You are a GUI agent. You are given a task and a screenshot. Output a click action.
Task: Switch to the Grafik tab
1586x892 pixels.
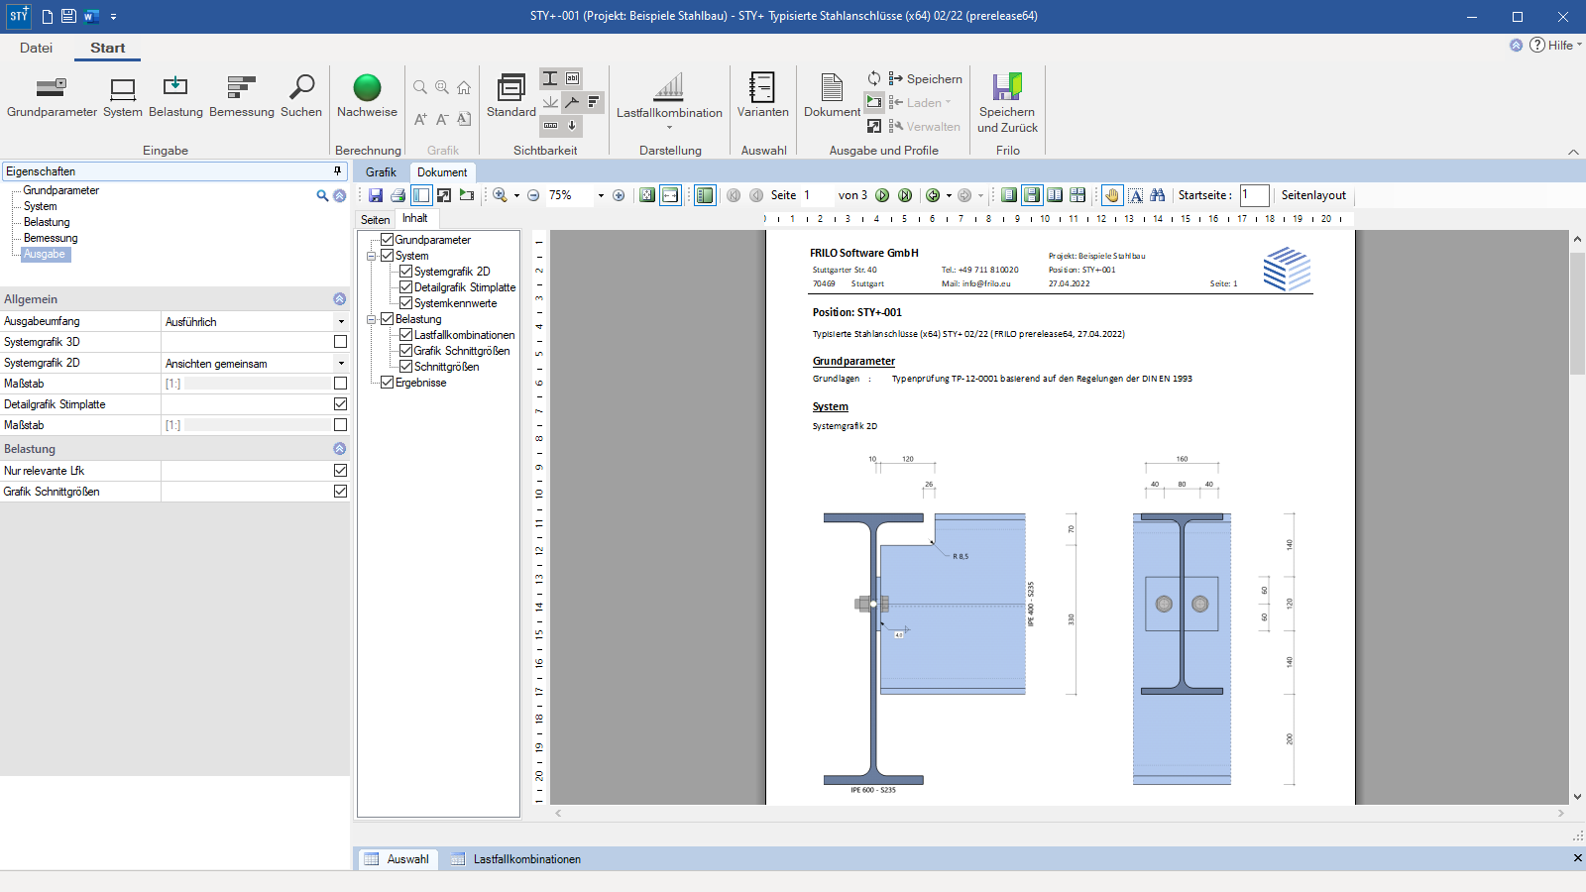[381, 172]
